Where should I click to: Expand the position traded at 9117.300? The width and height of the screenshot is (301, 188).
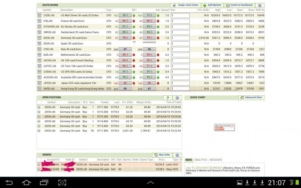tap(39, 107)
